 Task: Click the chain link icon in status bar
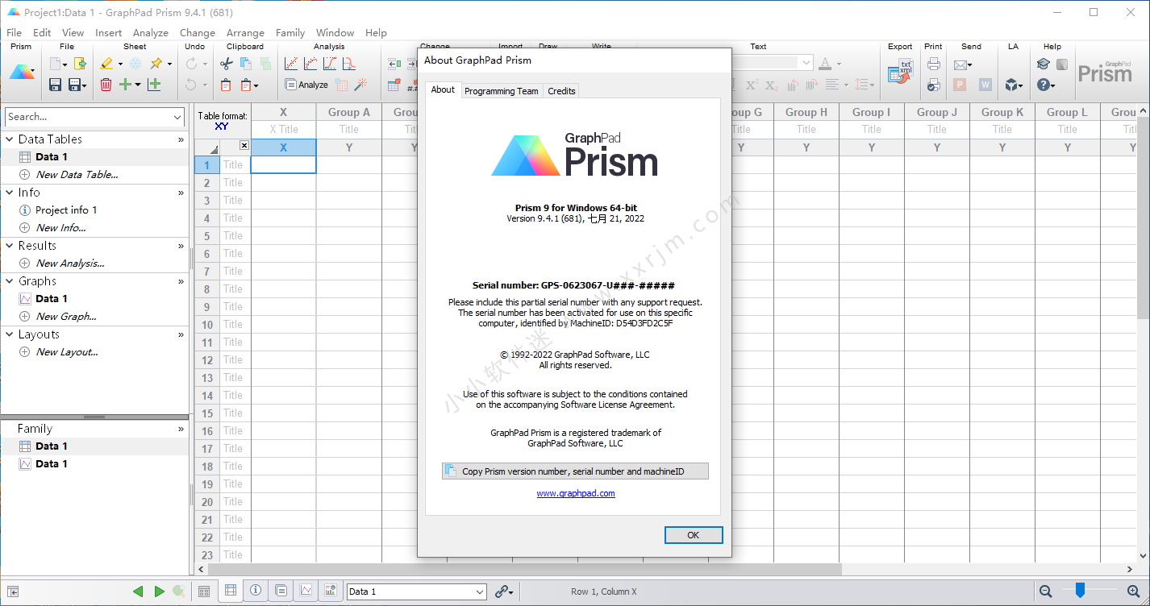point(502,591)
